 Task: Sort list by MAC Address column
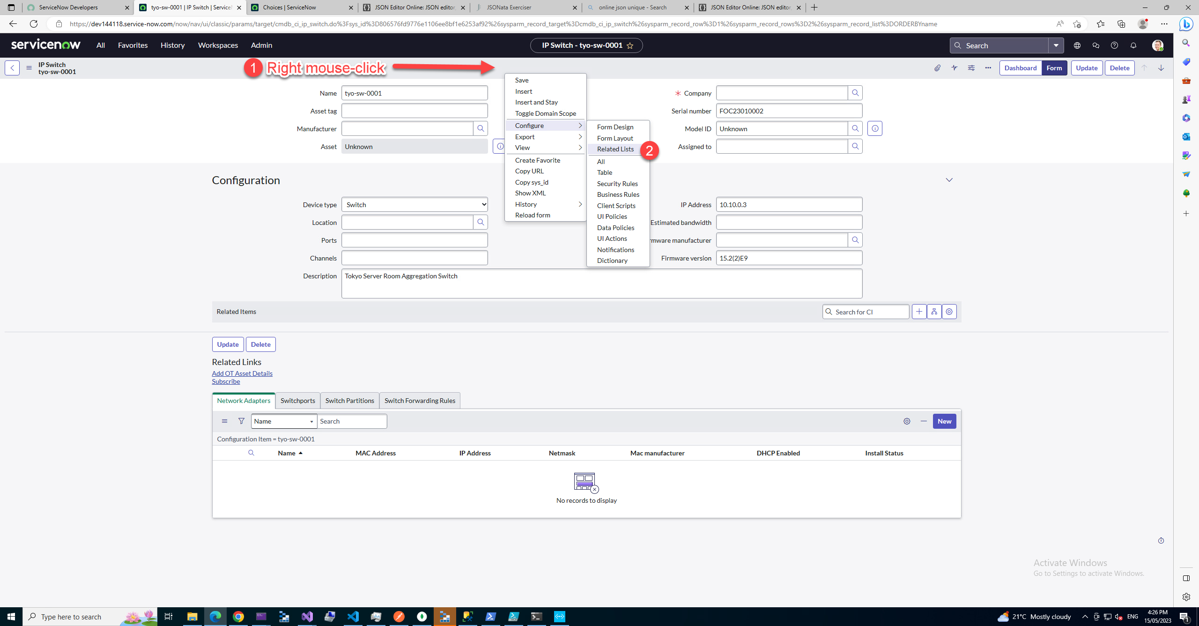(x=376, y=453)
